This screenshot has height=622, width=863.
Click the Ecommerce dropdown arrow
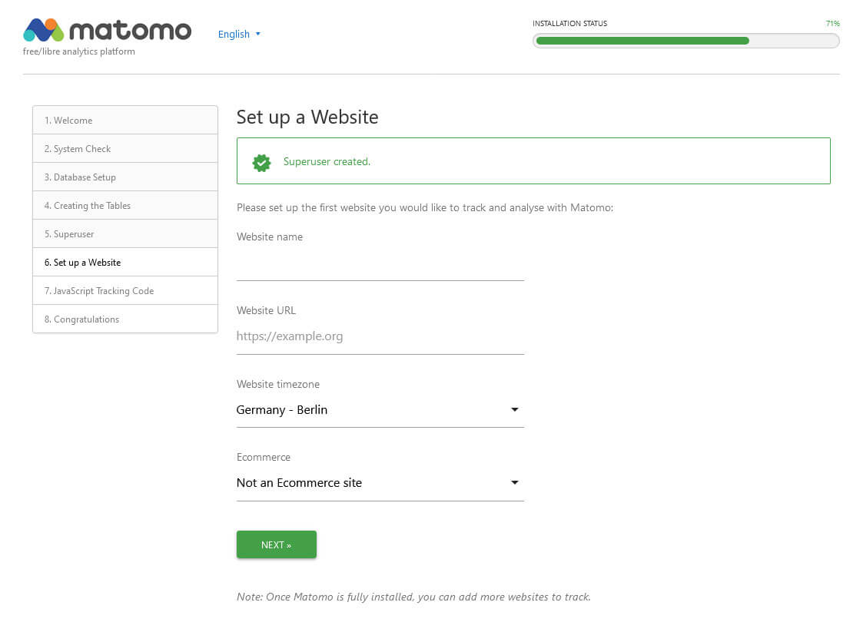click(514, 482)
